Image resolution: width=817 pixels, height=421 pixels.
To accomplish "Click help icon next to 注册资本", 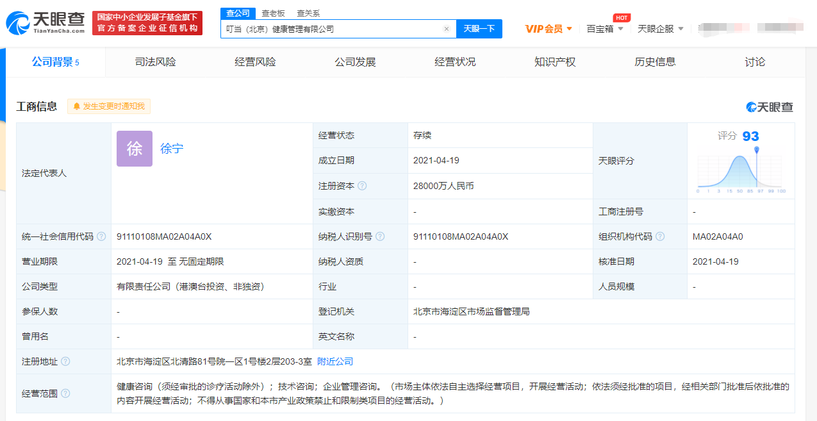I will point(362,186).
